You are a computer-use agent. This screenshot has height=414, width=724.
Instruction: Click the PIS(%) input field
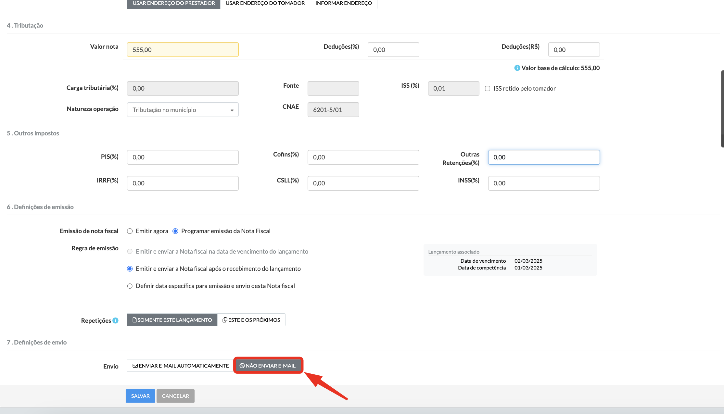point(183,157)
